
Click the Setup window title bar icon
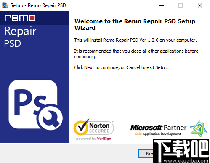click(5, 5)
